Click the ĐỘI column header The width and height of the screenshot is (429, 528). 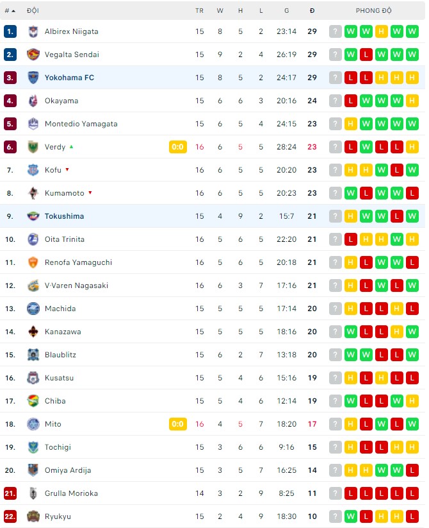(x=32, y=10)
